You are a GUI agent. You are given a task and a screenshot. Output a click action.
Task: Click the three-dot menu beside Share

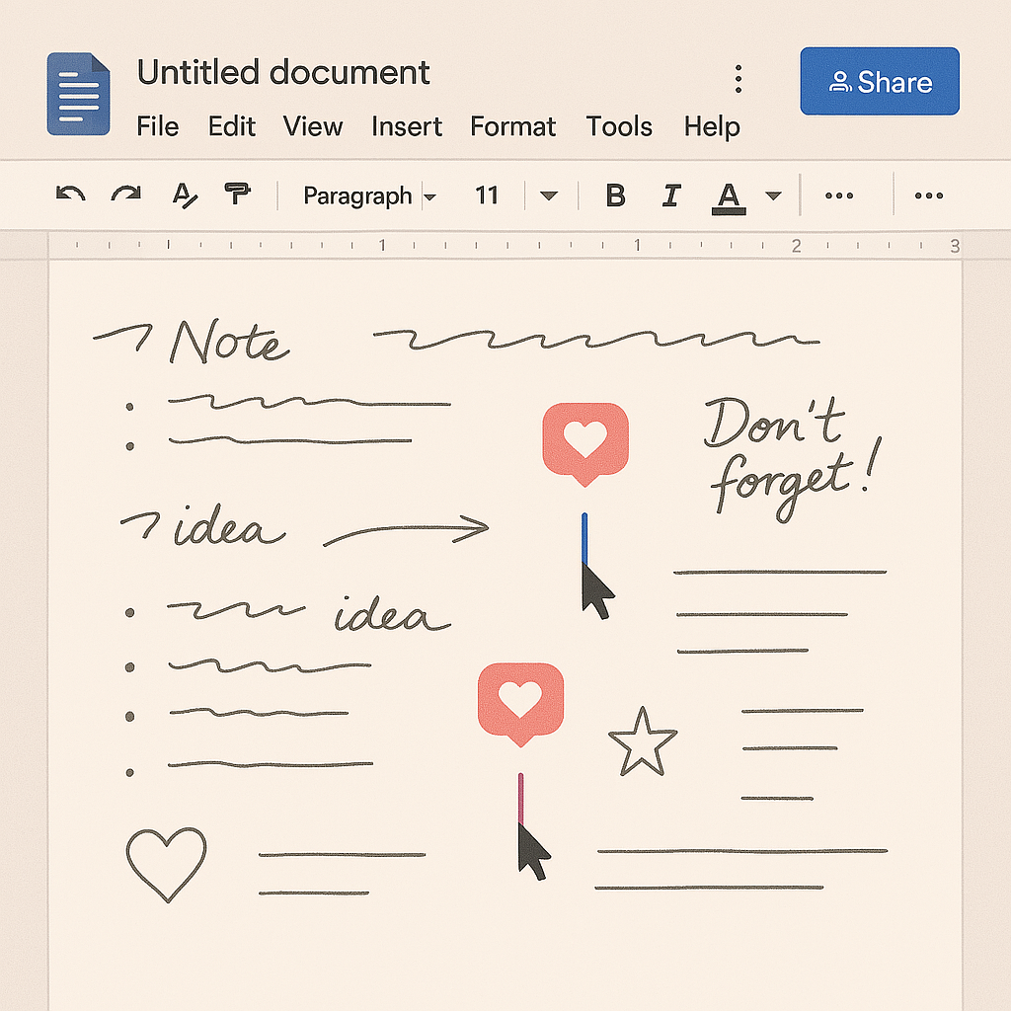(738, 80)
